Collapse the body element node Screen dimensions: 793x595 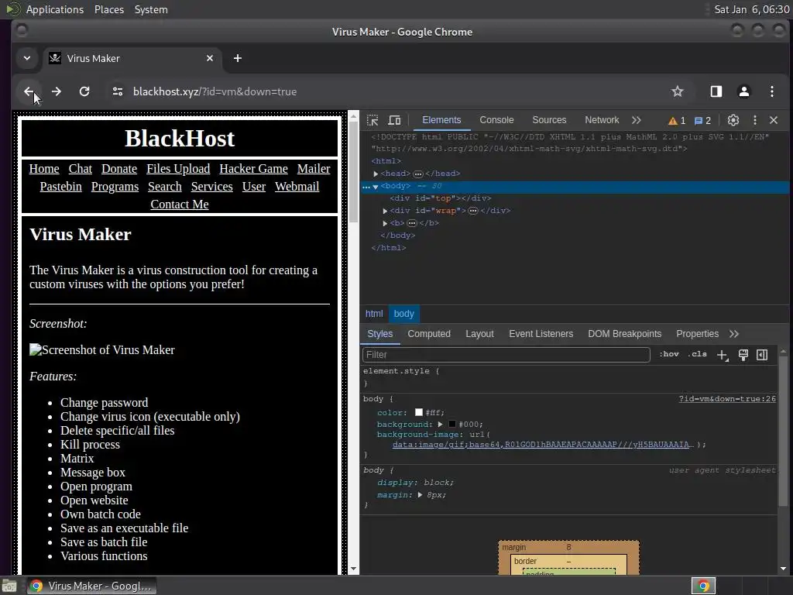pos(376,187)
